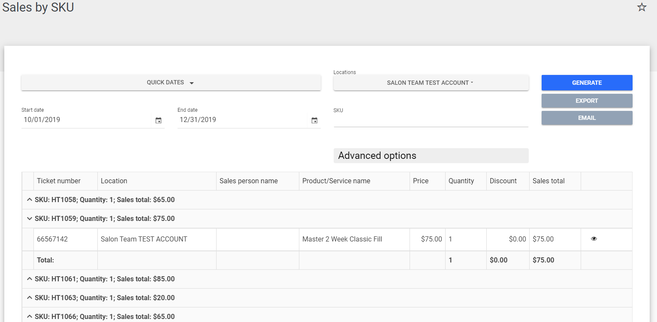This screenshot has height=322, width=657.
Task: View ticket 66567142 details via eye icon
Action: (x=594, y=239)
